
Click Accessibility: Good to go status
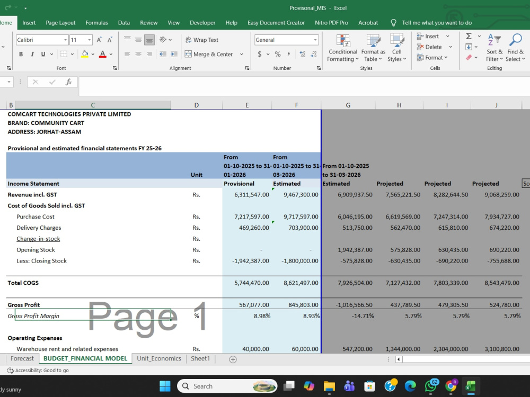coord(38,371)
